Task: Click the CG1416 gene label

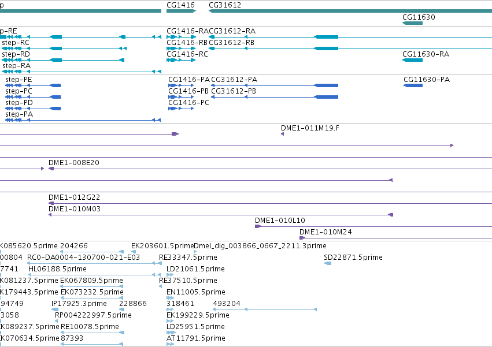Action: click(180, 5)
